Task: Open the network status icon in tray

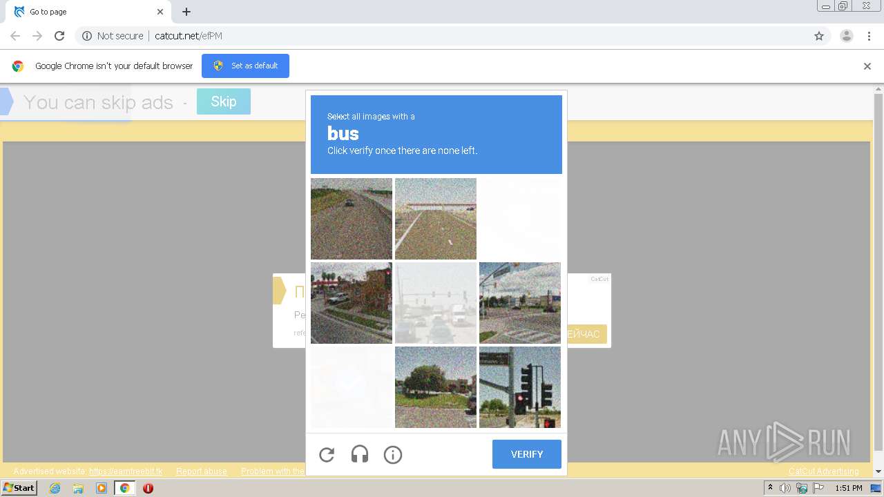Action: [802, 488]
